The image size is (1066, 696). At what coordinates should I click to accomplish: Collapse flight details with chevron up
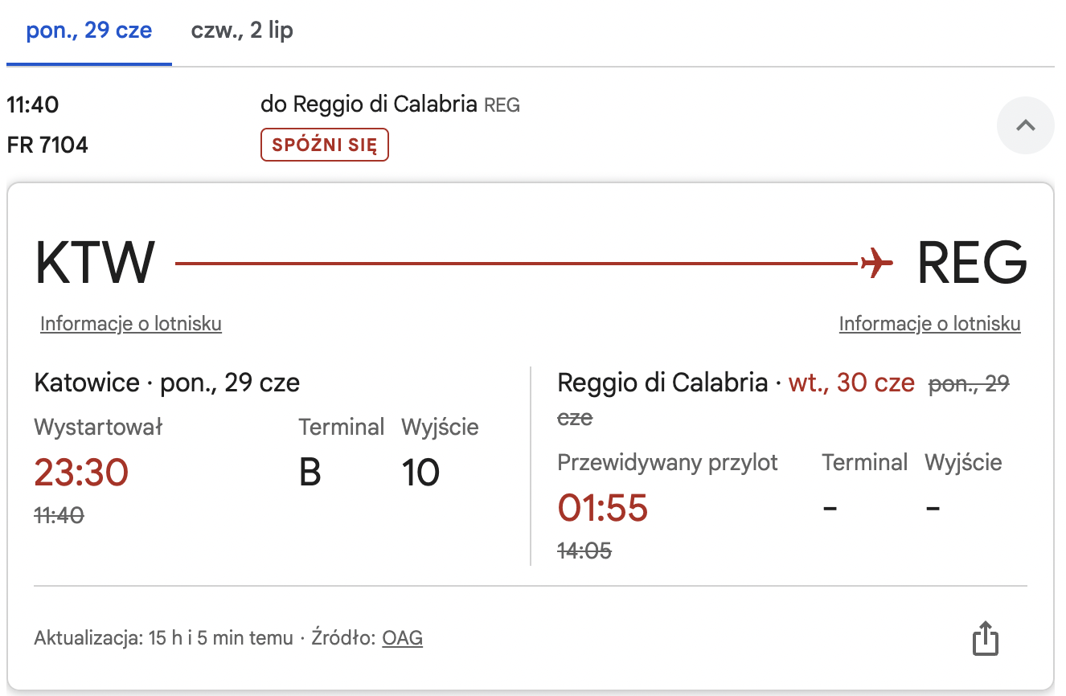1025,125
